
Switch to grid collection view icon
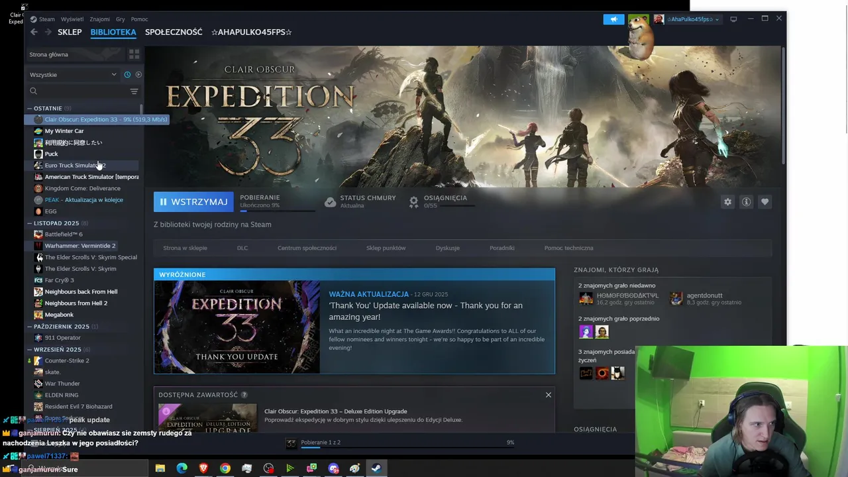pyautogui.click(x=134, y=54)
